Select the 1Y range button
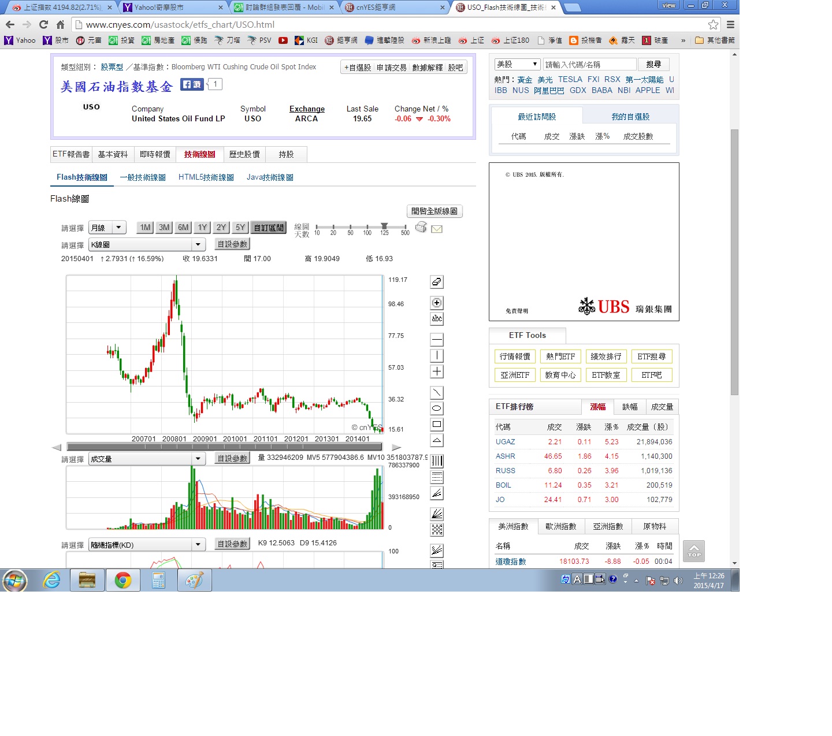Screen dimensions: 832x736 202,228
